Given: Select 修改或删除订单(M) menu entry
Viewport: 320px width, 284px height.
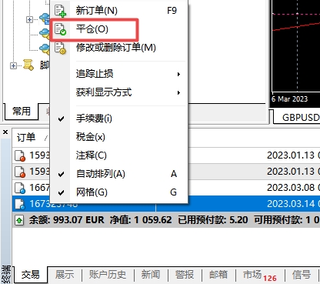Looking at the screenshot, I should [118, 48].
